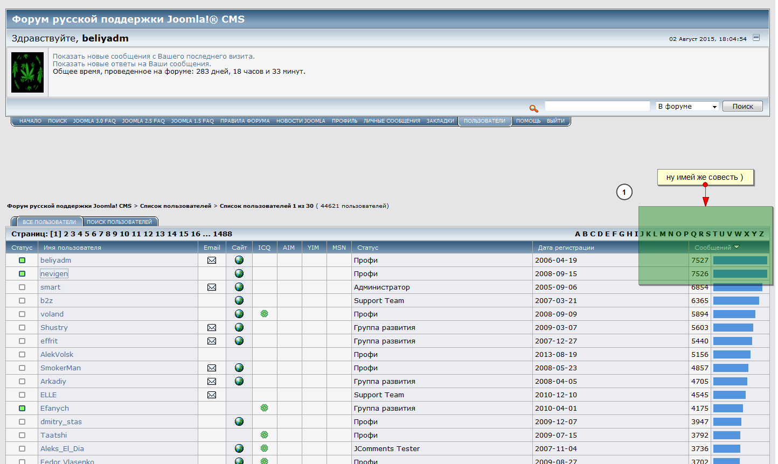The height and width of the screenshot is (464, 778).
Task: Switch to ВСЕ ПОЛЬЗОВАТЕЛИ tab
Action: [x=49, y=222]
